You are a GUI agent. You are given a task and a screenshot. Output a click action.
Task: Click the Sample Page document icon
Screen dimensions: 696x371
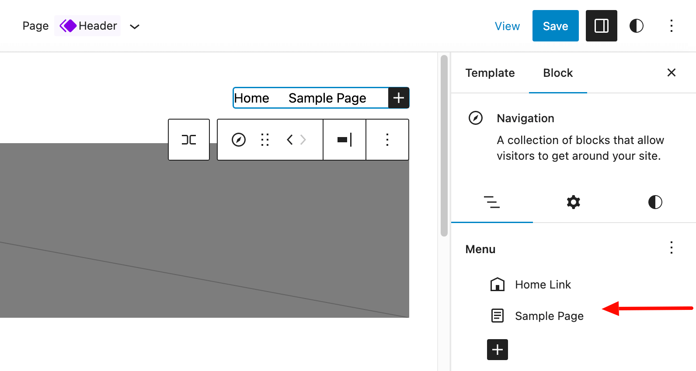498,316
